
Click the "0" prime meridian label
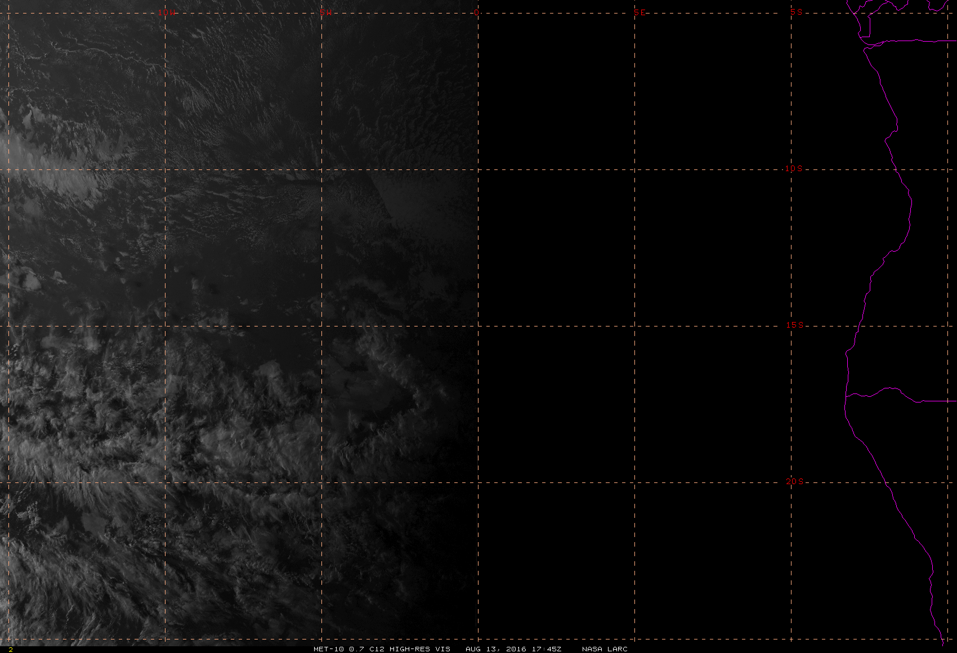pyautogui.click(x=477, y=12)
